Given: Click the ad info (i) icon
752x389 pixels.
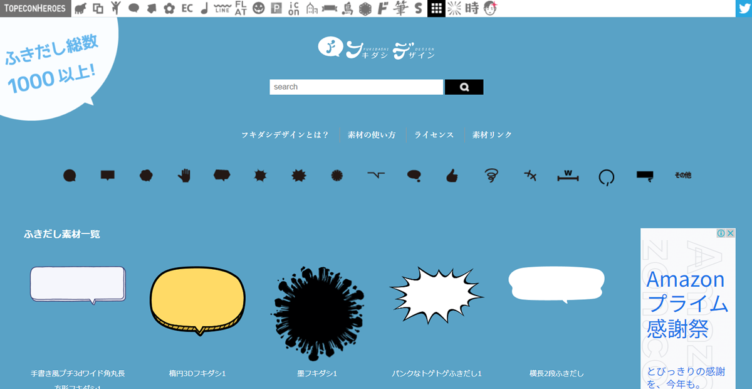Looking at the screenshot, I should point(721,233).
